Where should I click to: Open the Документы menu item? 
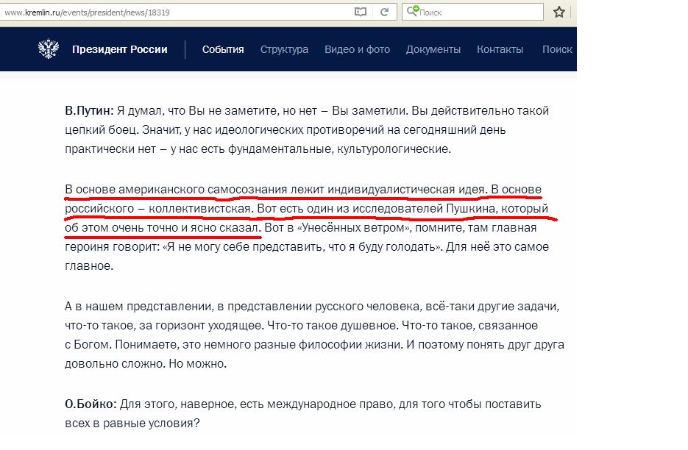(x=433, y=49)
